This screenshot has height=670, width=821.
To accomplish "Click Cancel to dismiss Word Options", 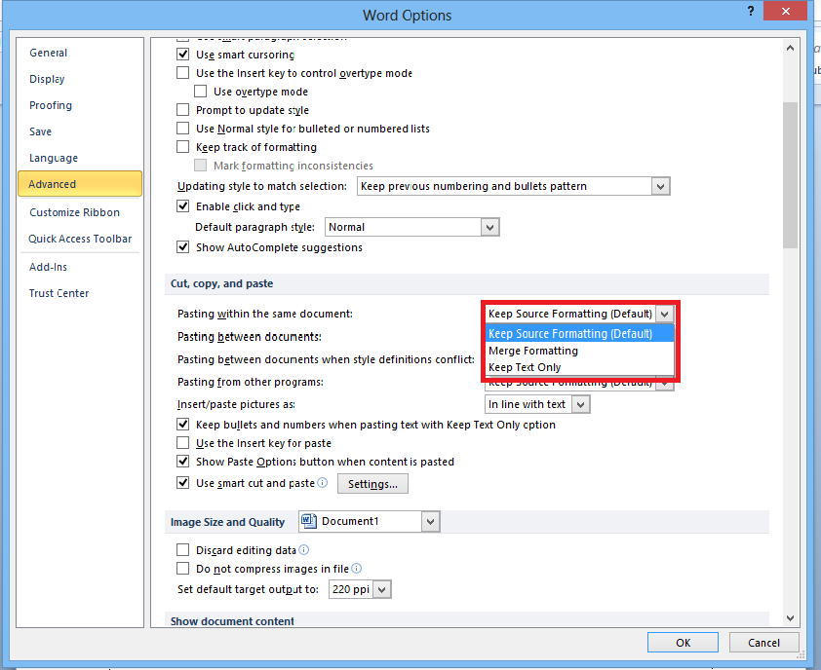I will pos(763,643).
